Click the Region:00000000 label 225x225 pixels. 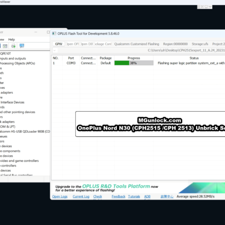pyautogui.click(x=175, y=44)
